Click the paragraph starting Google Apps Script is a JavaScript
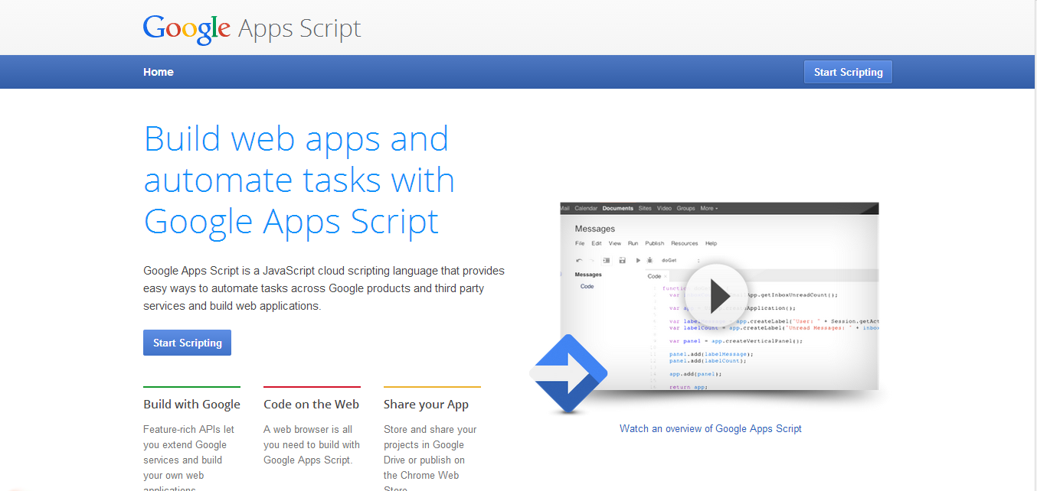The image size is (1037, 491). click(324, 288)
